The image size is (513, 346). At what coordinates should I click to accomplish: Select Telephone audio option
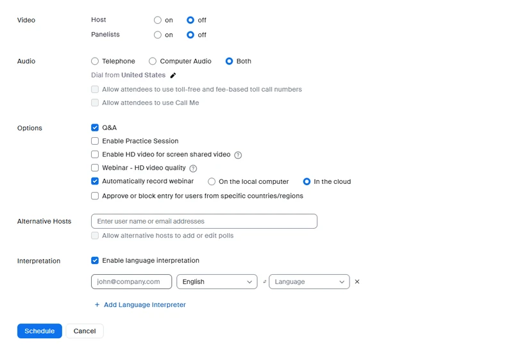[95, 62]
